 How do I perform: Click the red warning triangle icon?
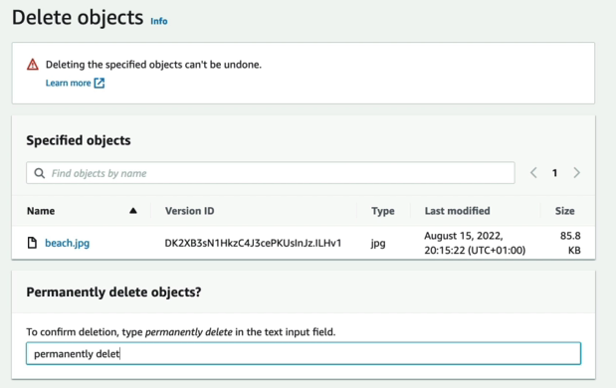[x=33, y=65]
